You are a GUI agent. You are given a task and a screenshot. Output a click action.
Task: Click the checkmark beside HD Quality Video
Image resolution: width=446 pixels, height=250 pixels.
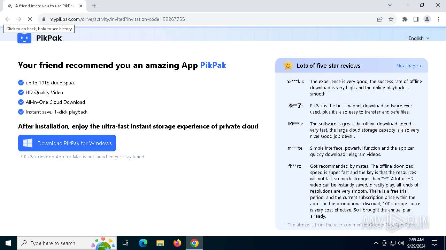pos(21,92)
